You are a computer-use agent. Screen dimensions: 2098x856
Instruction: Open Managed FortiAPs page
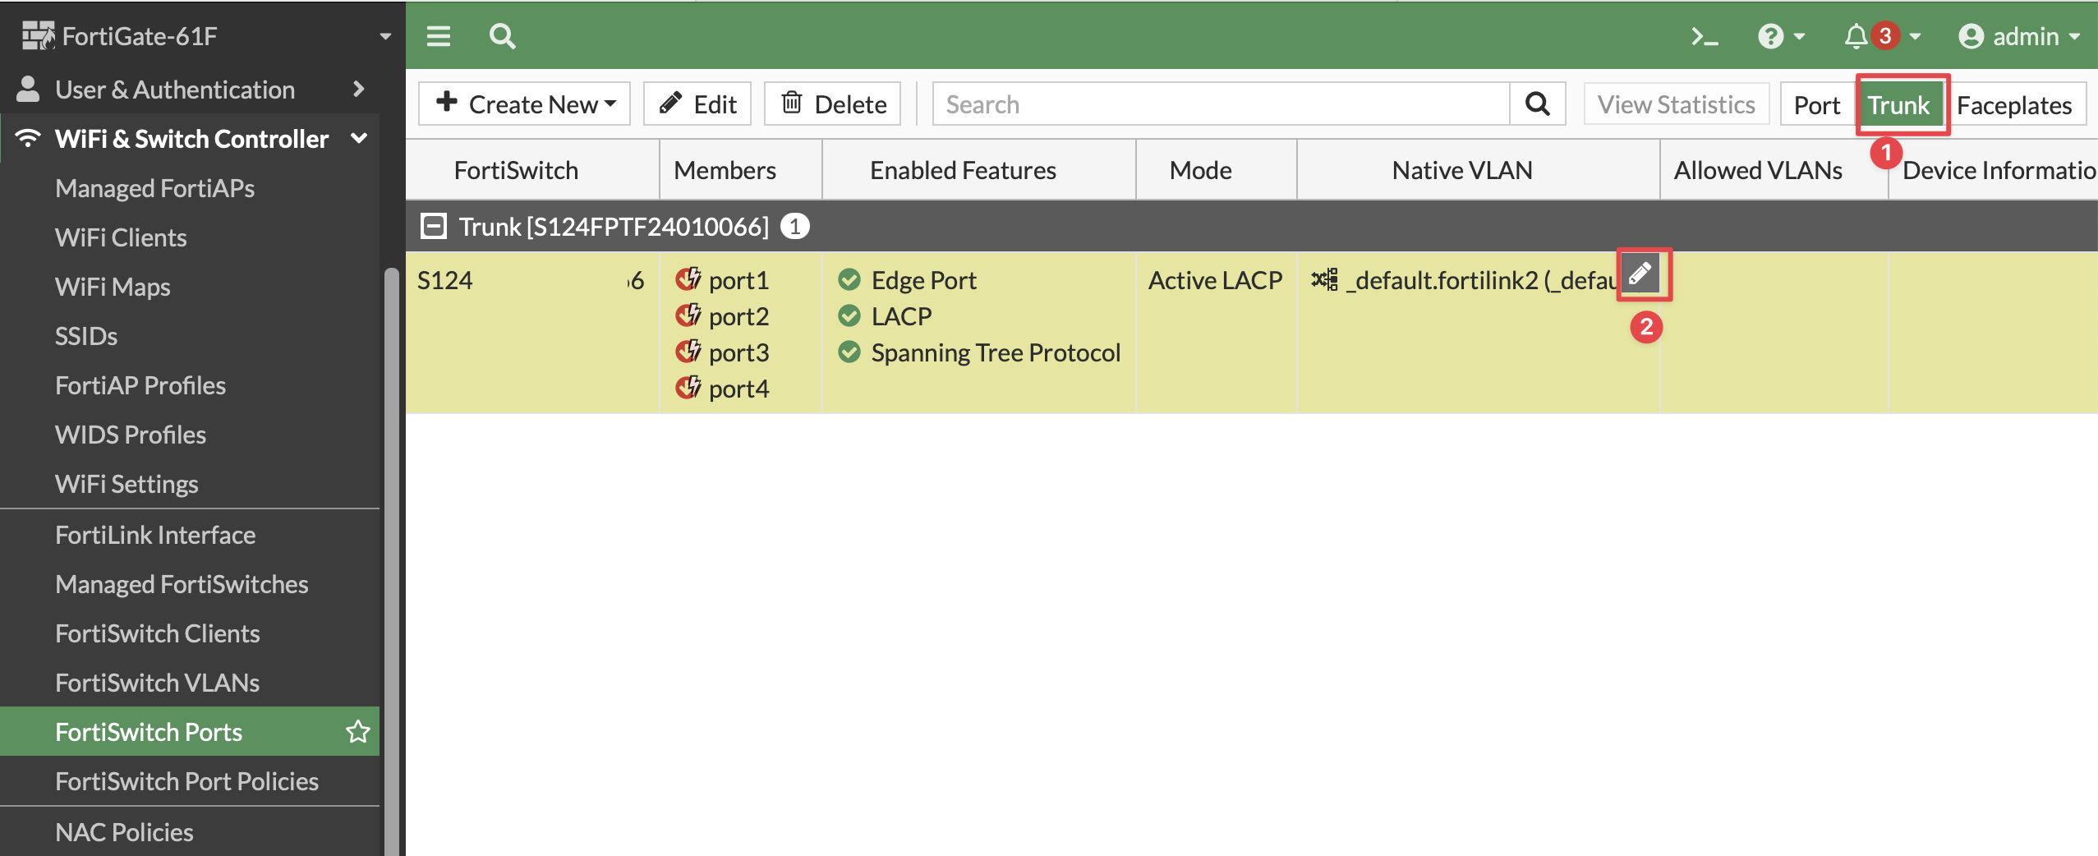tap(154, 188)
